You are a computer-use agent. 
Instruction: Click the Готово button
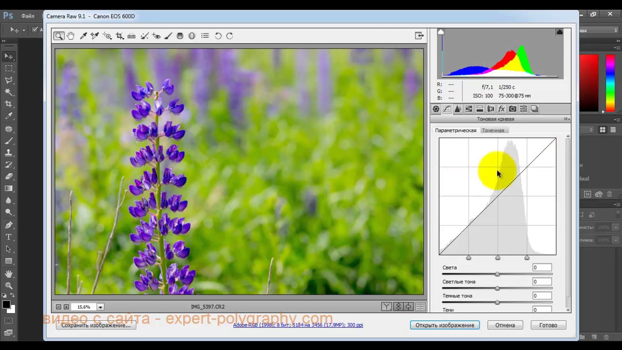tap(548, 325)
